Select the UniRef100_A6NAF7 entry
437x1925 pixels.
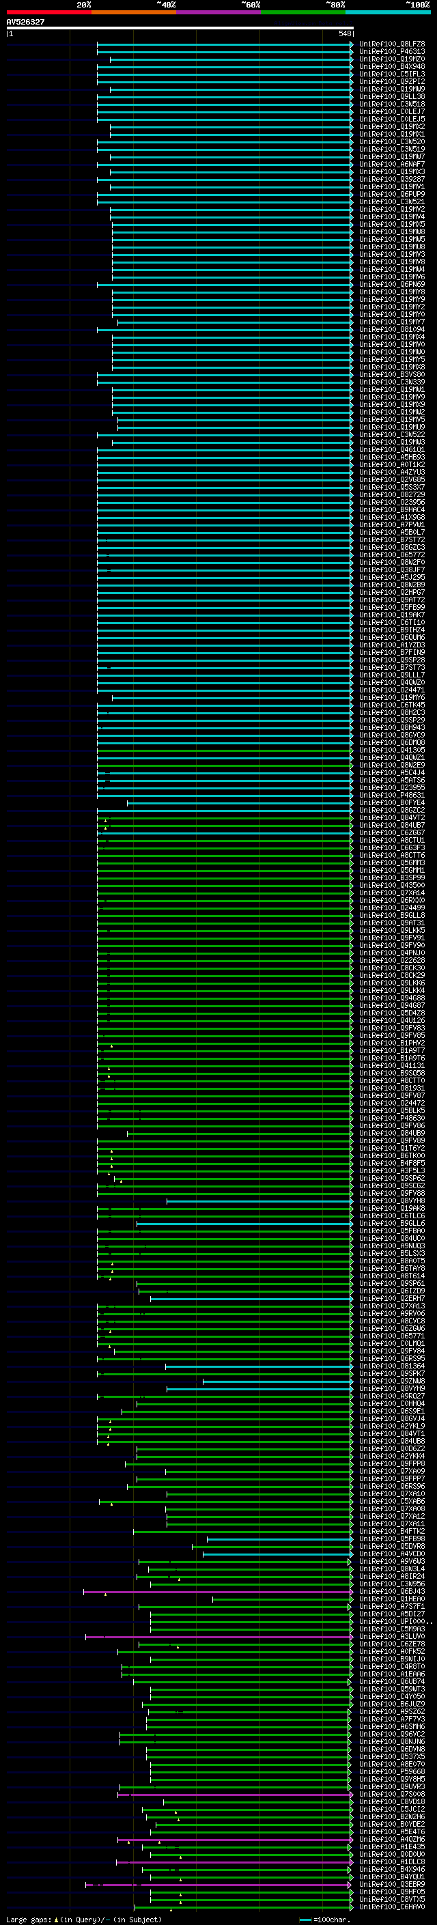(392, 165)
